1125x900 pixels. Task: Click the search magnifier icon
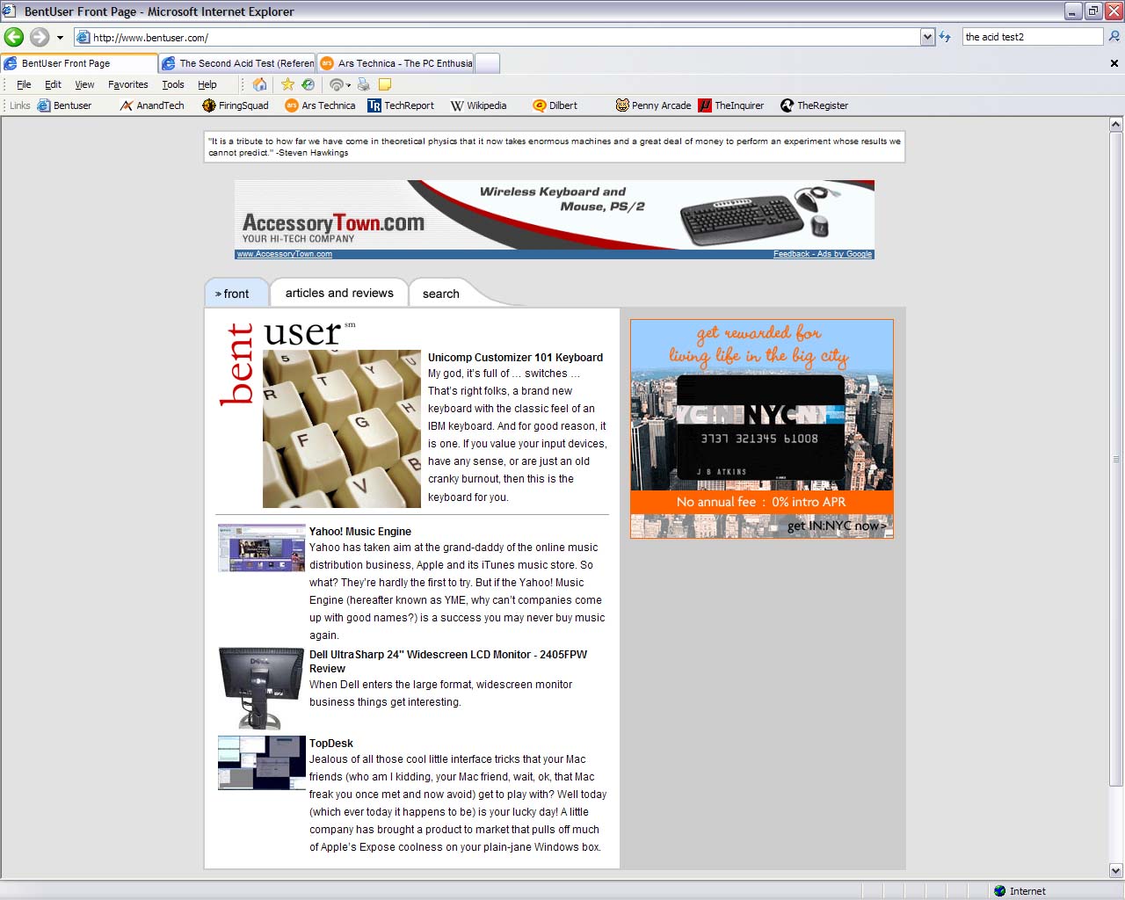1114,37
